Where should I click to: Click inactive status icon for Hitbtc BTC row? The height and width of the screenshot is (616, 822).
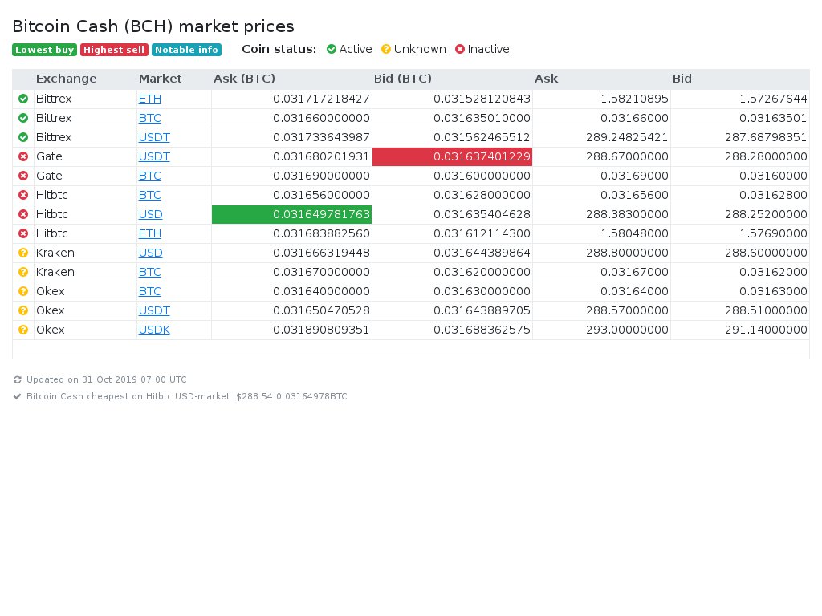pos(23,195)
